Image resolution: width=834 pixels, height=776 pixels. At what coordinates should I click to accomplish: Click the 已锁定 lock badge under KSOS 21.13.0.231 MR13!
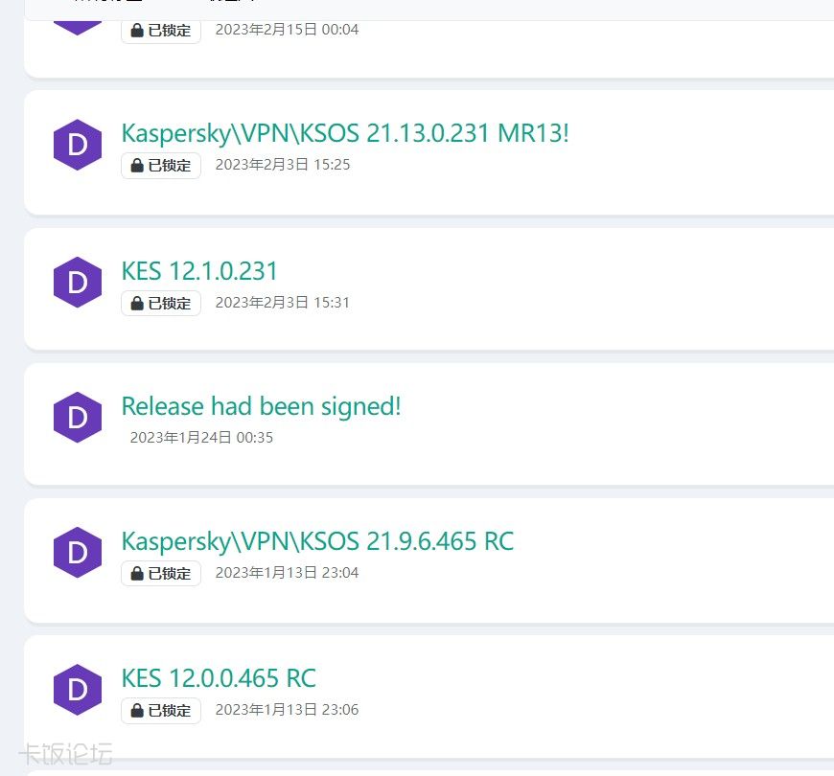[x=161, y=165]
